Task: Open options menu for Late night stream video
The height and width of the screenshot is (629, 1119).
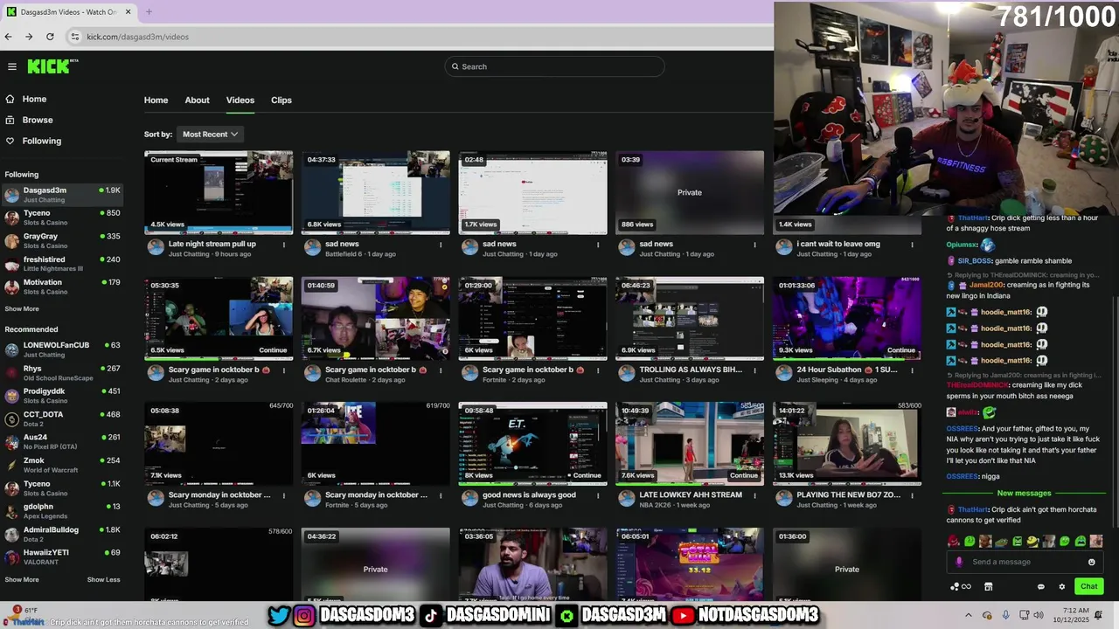Action: [x=284, y=245]
